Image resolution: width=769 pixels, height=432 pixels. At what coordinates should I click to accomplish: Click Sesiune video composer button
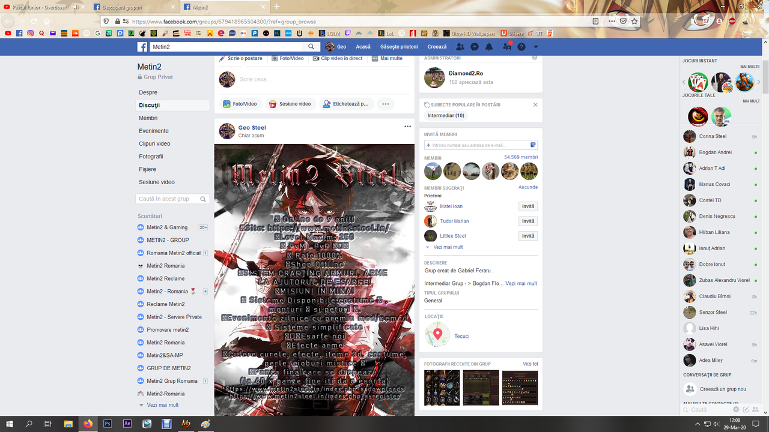pyautogui.click(x=290, y=104)
